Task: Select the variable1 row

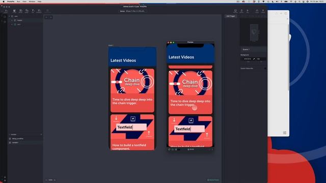Action: point(25,143)
